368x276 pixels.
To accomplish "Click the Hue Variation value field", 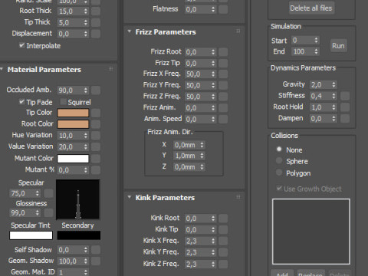I will [70, 135].
